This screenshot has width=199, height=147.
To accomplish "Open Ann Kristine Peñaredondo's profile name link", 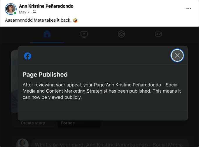I will (46, 6).
